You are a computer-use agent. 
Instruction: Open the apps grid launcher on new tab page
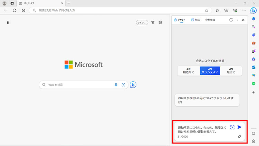click(9, 22)
